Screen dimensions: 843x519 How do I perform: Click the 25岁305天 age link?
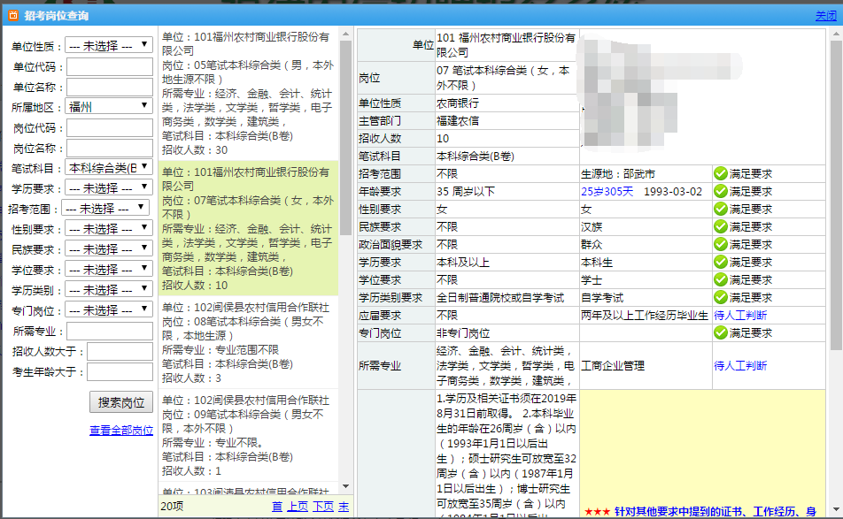point(607,192)
